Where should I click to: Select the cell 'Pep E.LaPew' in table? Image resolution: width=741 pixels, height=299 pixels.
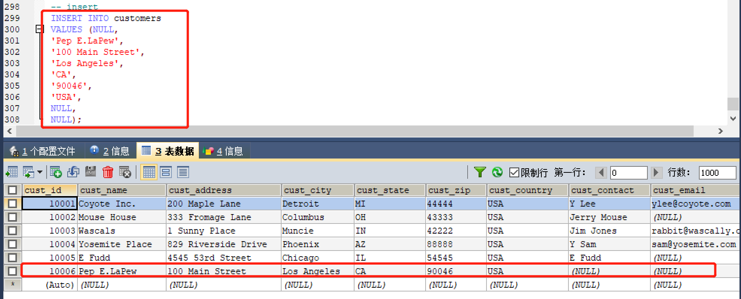click(x=122, y=271)
